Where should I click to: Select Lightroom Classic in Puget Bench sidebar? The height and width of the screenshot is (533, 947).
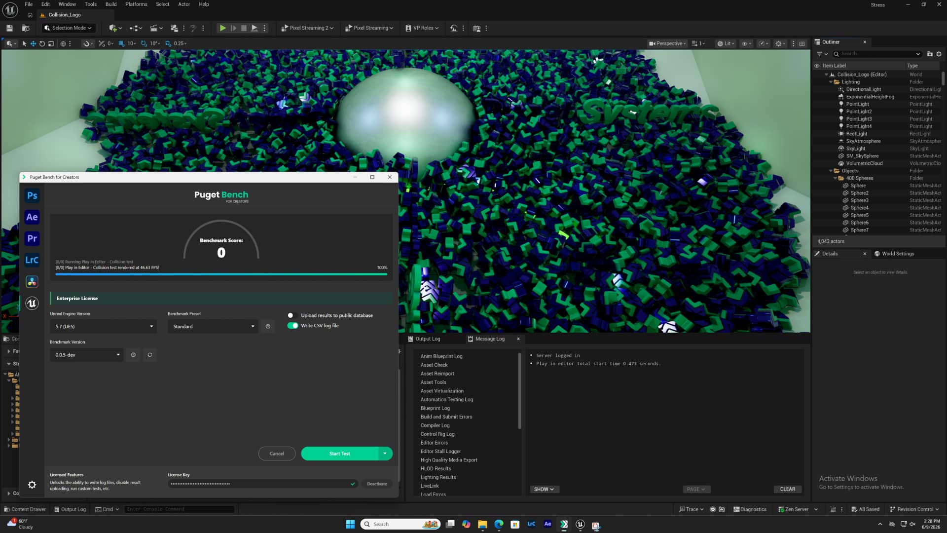pyautogui.click(x=32, y=260)
